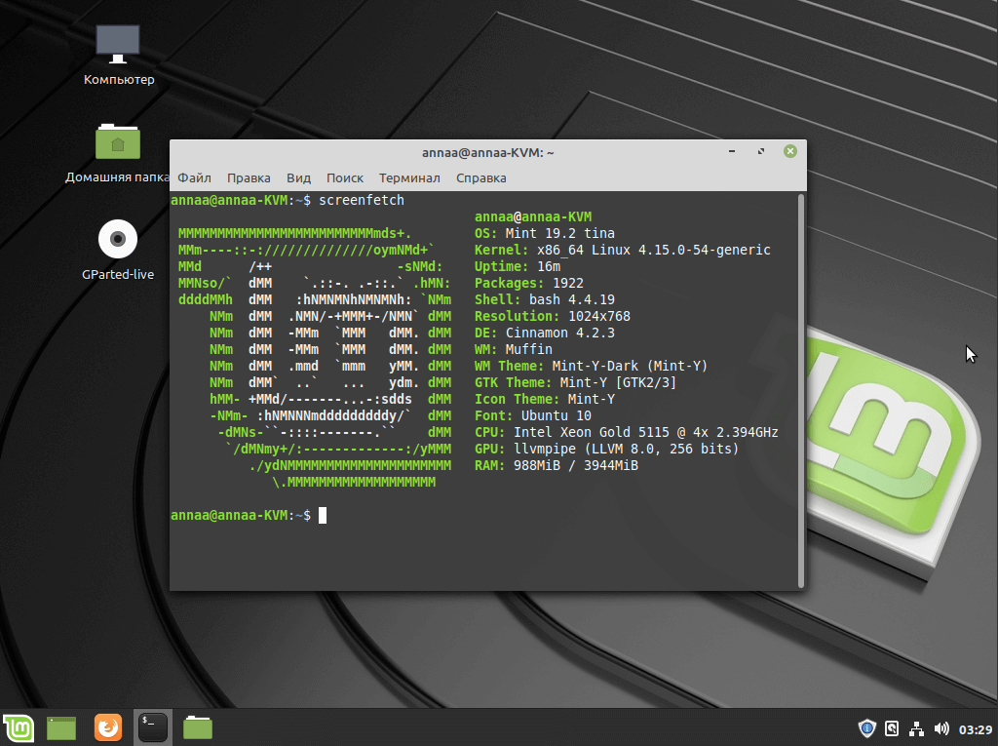
Task: Click the OS: Mint 19.2 tina line
Action: tap(545, 233)
